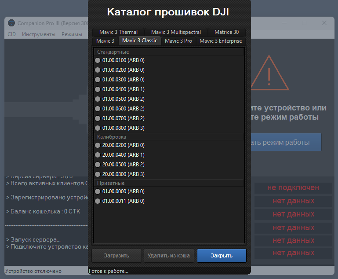This screenshot has width=338, height=279.
Task: Click Удалить из кэша button
Action: 169,256
